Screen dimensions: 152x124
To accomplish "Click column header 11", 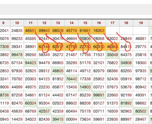I will click(x=31, y=23).
